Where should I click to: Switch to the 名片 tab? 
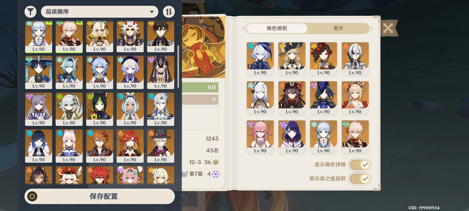click(x=338, y=28)
